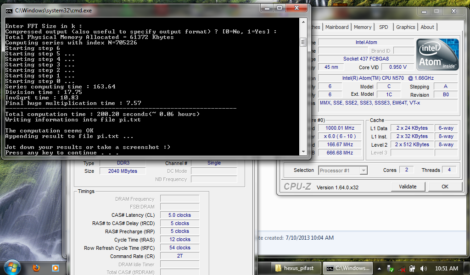Viewport: 470px width, 275px height.
Task: Switch to the C:\Windows cmd taskbar button
Action: (348, 268)
